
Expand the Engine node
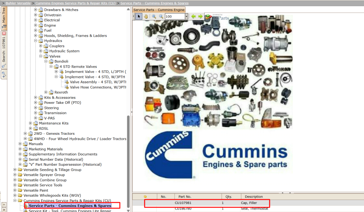[36, 25]
